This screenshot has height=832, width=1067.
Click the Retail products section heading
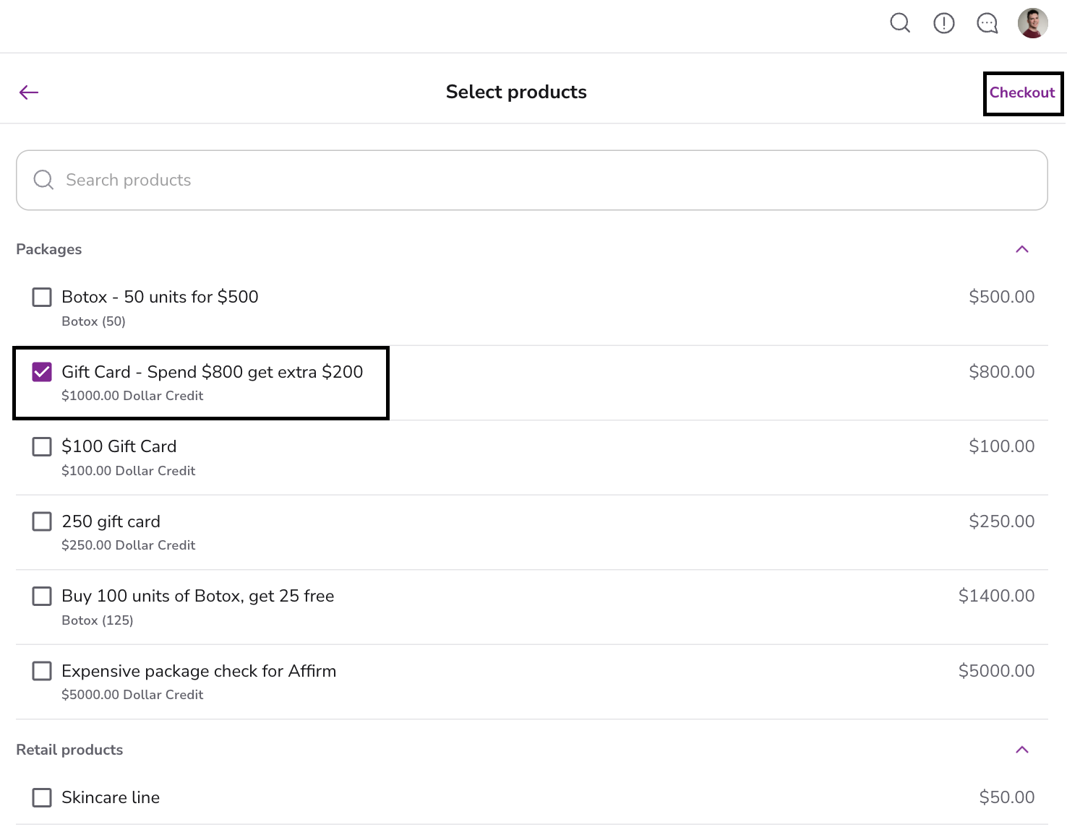coord(69,750)
